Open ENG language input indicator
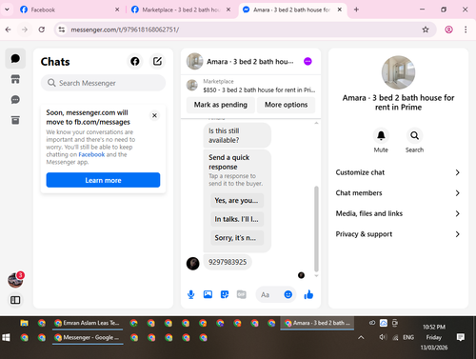This screenshot has height=359, width=476. click(408, 337)
